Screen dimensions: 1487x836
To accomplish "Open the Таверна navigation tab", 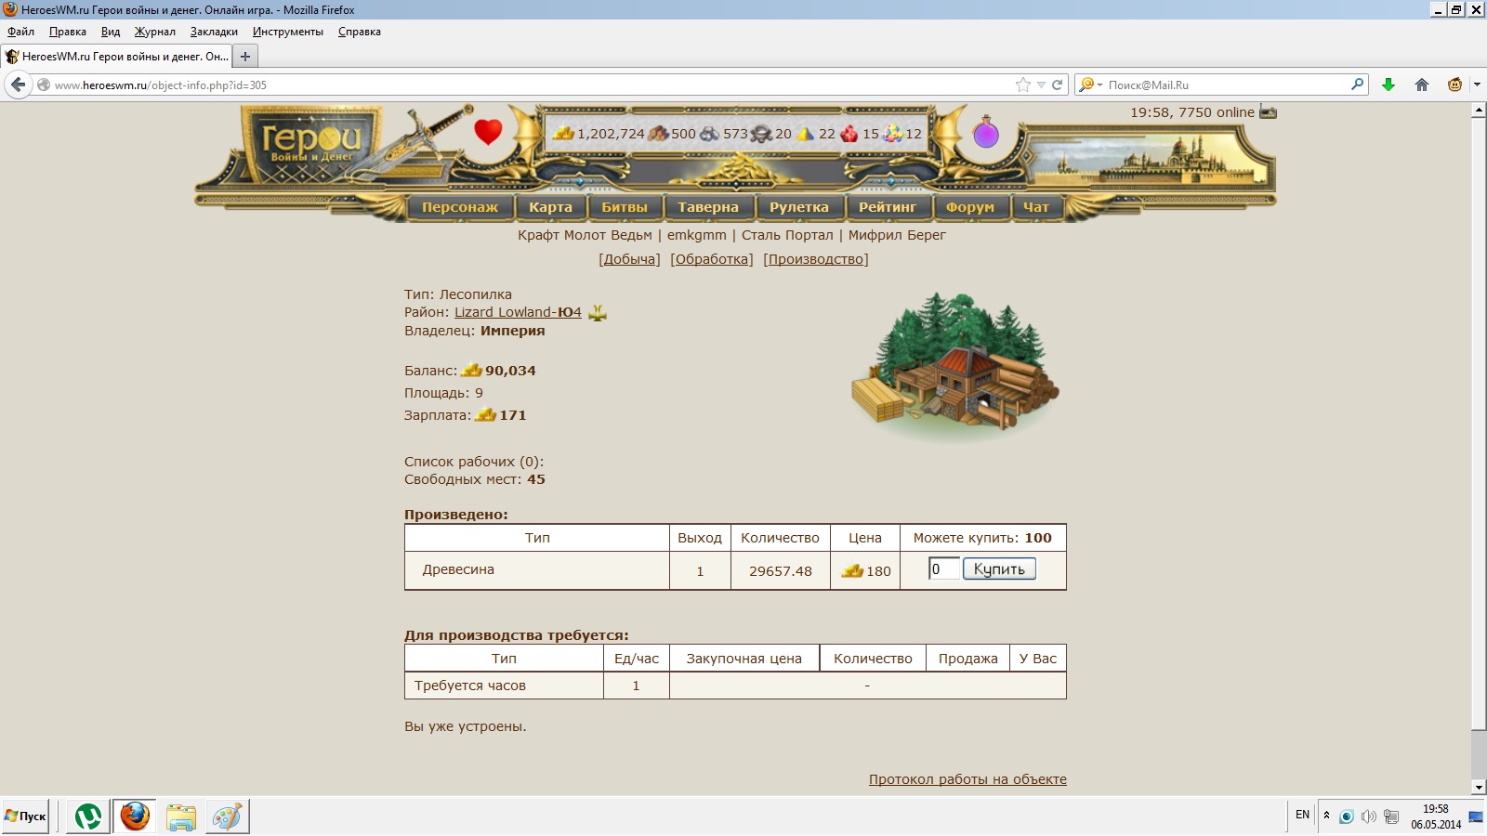I will pos(708,207).
